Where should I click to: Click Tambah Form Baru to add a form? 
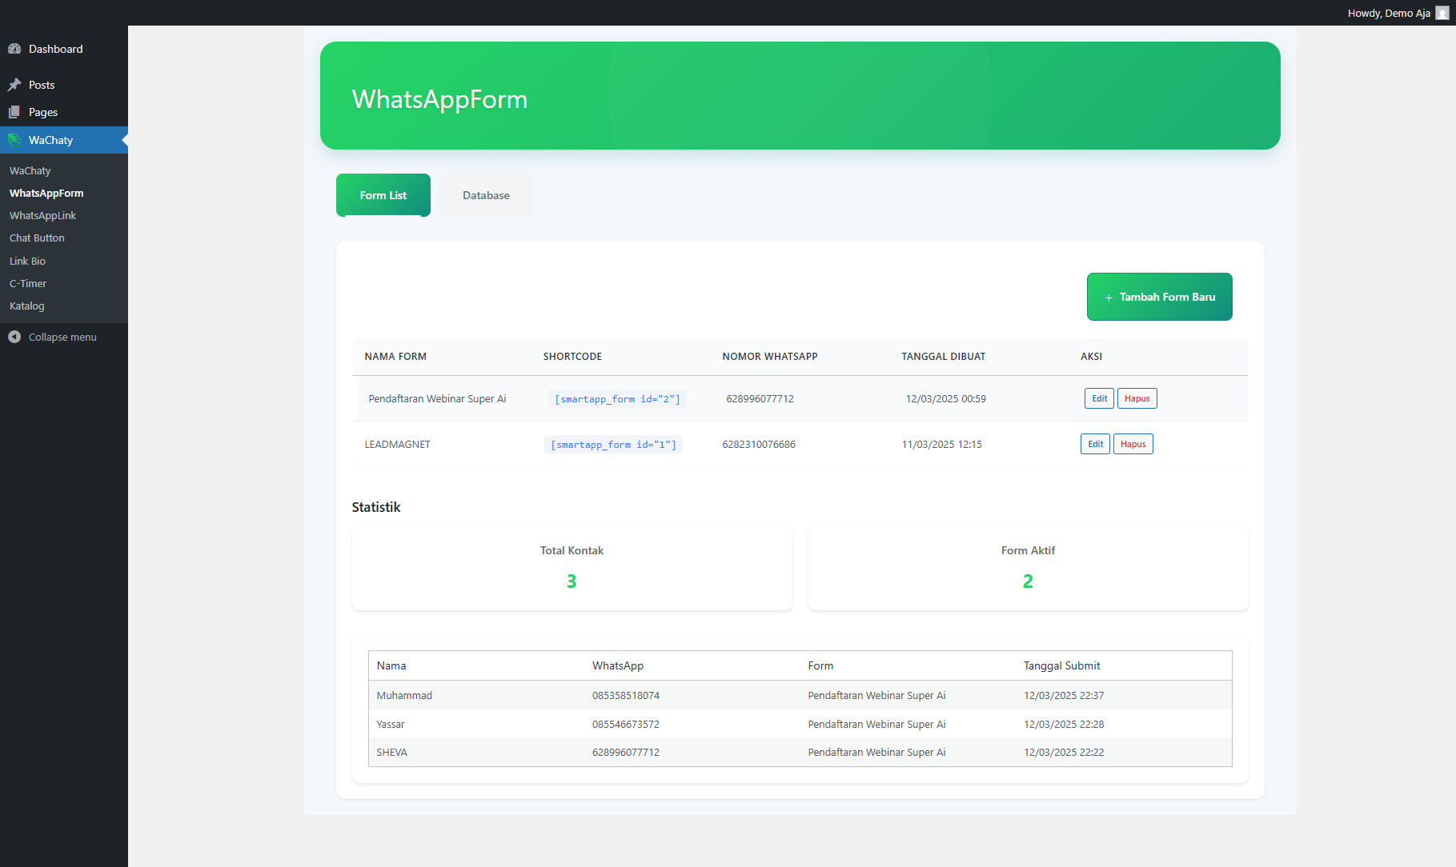coord(1159,297)
